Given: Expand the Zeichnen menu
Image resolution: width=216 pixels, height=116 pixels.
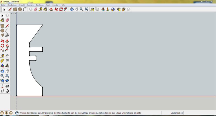Looking at the screenshot, I should point(39,5).
